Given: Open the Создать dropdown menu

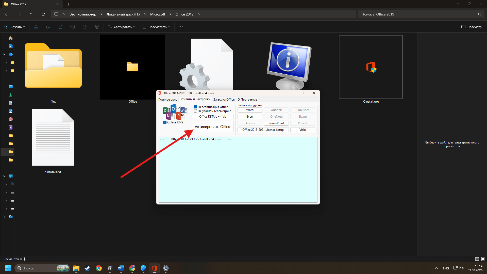Looking at the screenshot, I should (x=15, y=27).
